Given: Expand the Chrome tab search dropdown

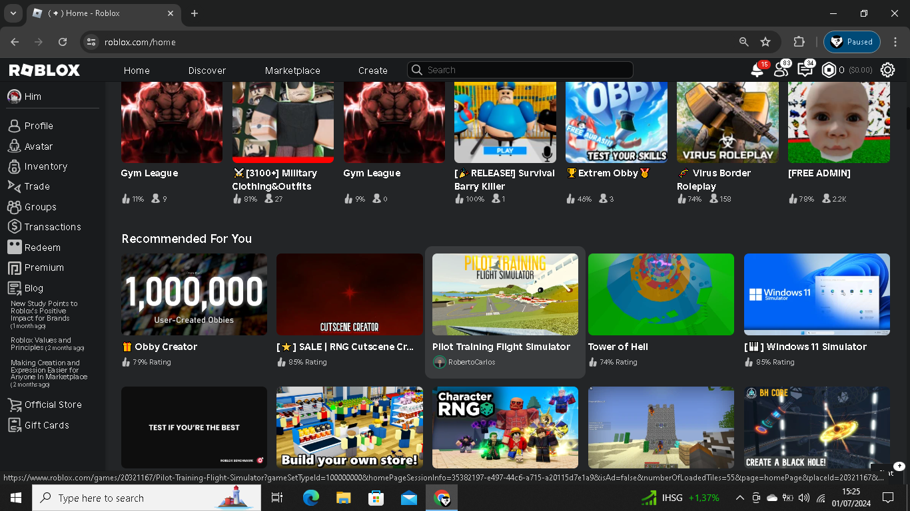Looking at the screenshot, I should coord(13,13).
